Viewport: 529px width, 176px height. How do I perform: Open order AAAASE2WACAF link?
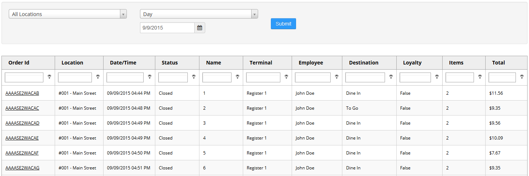pyautogui.click(x=22, y=153)
